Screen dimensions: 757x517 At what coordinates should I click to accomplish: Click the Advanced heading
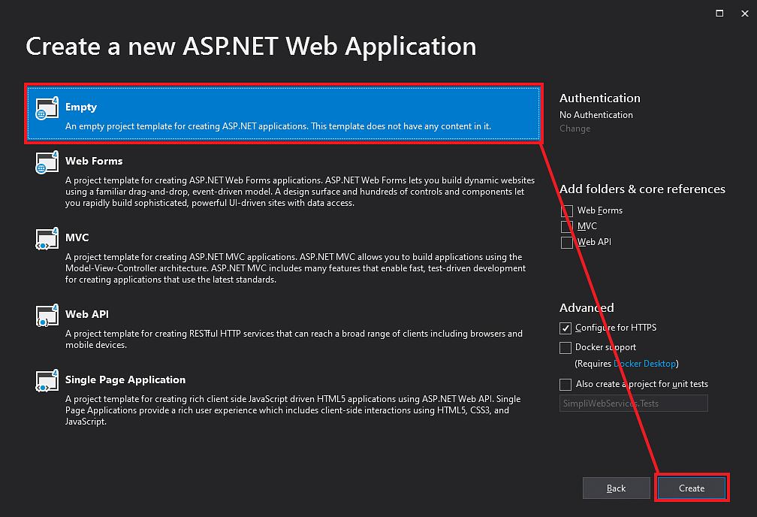tap(587, 308)
